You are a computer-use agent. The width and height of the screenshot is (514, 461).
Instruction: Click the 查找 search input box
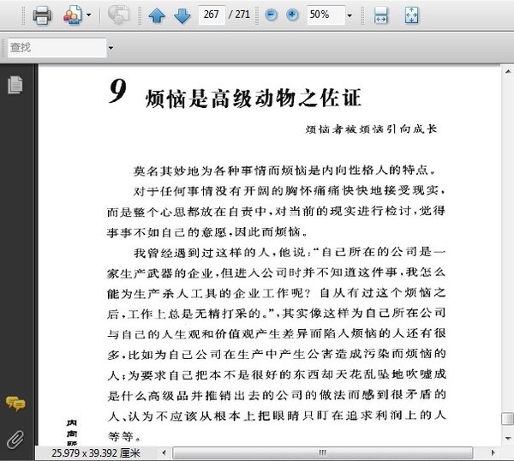pyautogui.click(x=57, y=48)
